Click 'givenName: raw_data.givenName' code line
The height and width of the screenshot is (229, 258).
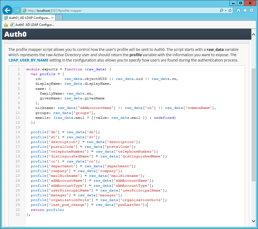(72, 98)
